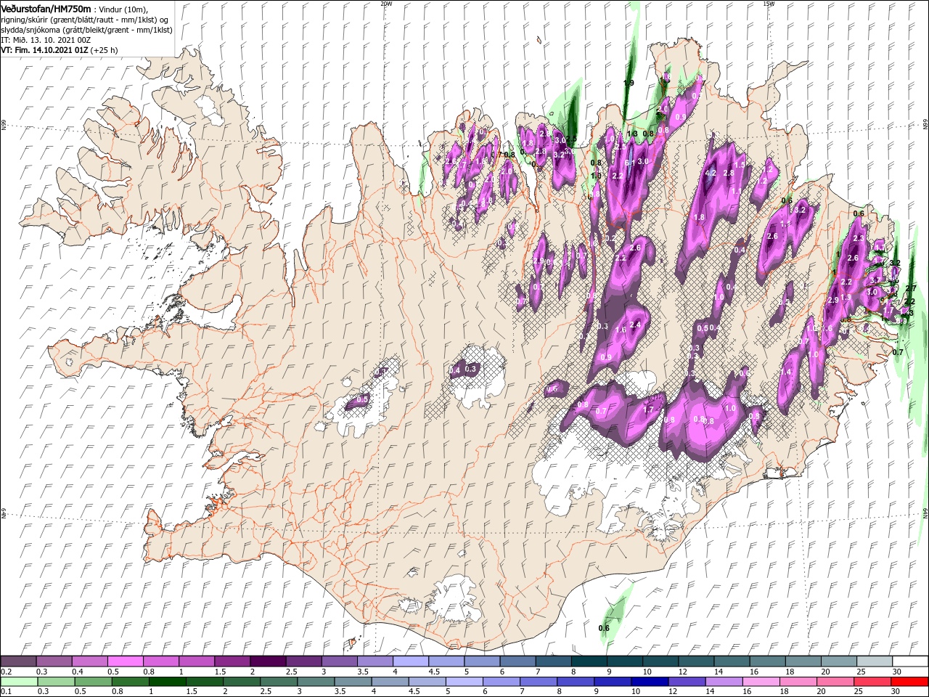Click the '2.4' snowfall value on map
Viewport: 929px width, 697px height.
pos(636,325)
